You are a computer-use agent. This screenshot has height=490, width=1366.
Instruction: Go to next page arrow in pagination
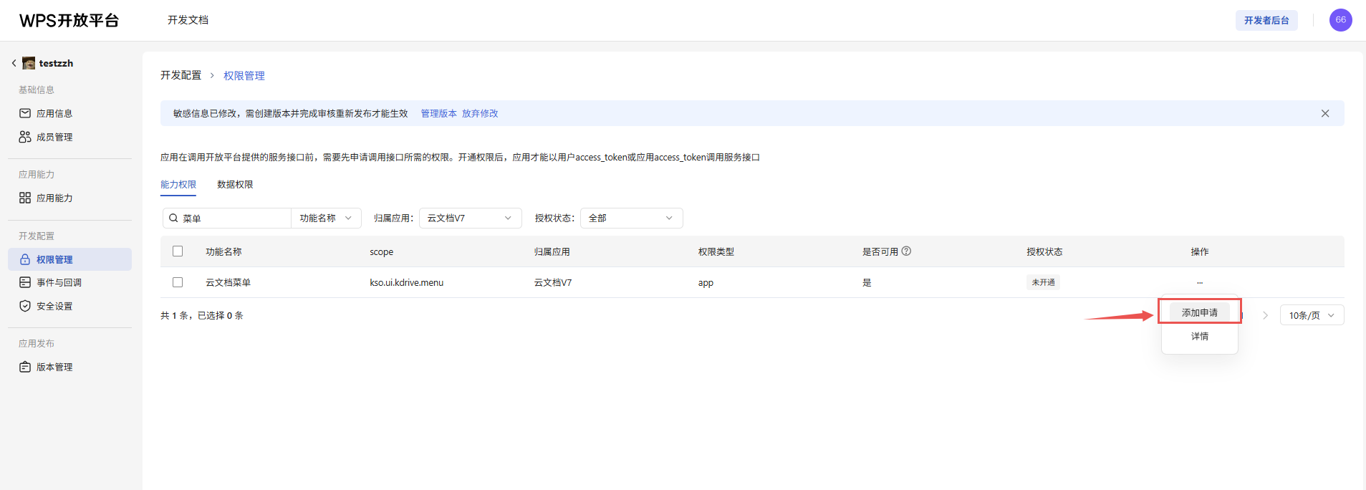[x=1265, y=315]
